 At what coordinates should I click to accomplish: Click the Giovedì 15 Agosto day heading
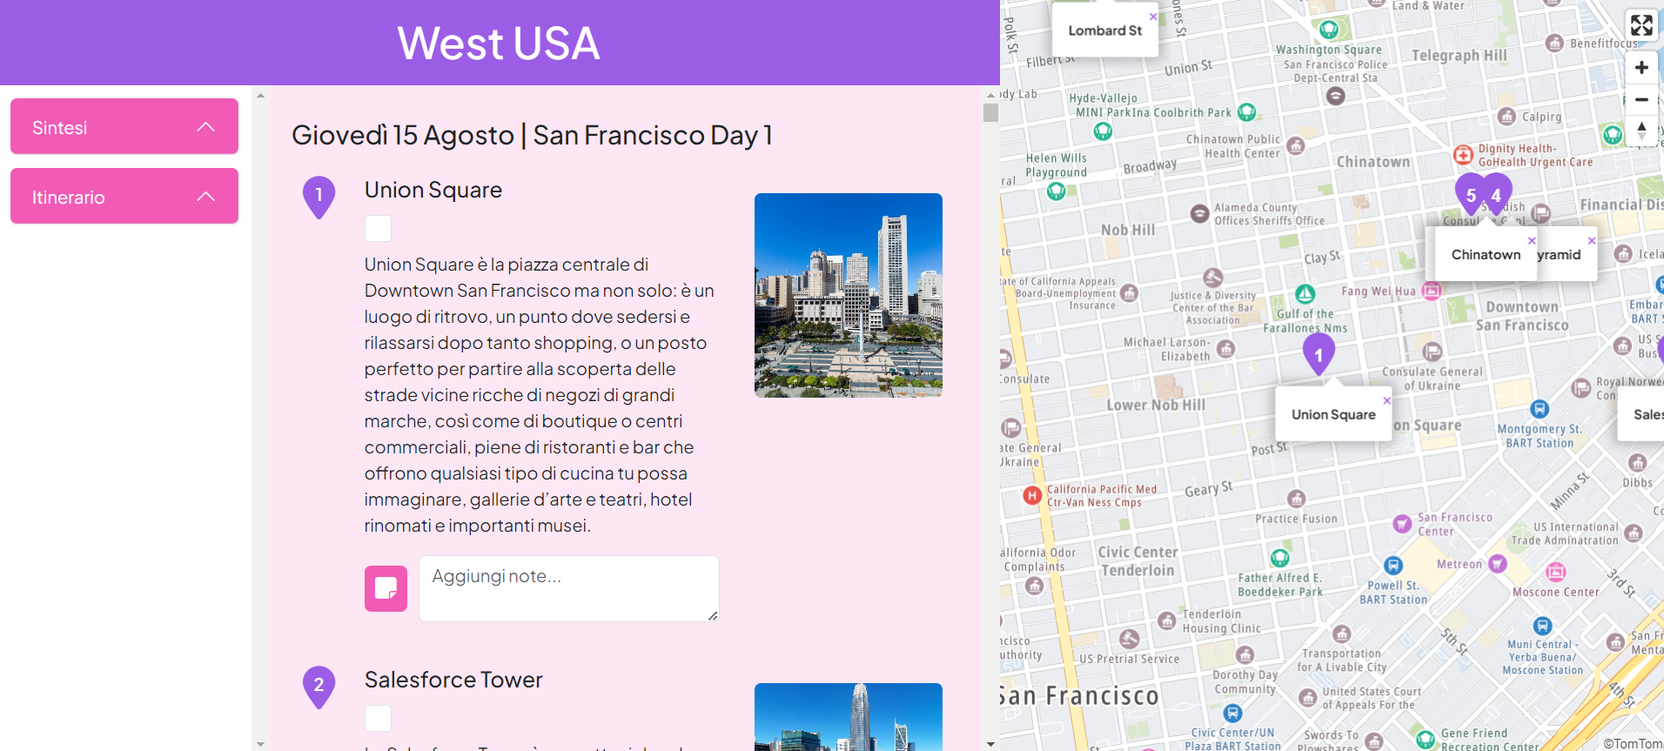point(532,135)
